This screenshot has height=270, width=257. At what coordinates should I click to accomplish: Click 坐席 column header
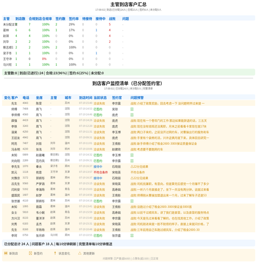point(39,98)
